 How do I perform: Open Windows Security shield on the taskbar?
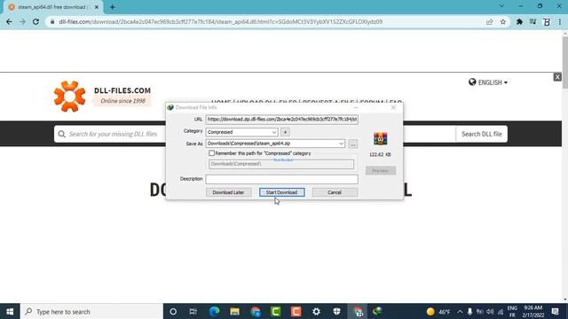click(337, 311)
